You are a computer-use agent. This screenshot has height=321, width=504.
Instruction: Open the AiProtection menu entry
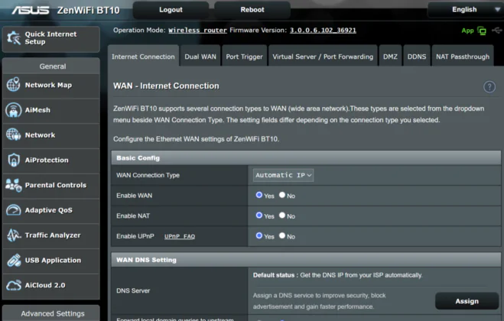pyautogui.click(x=51, y=160)
